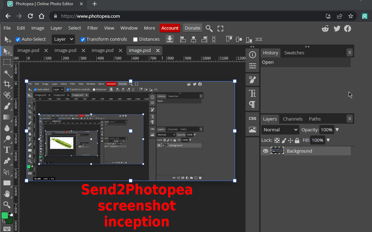Screen dimensions: 372x232
Task: Switch to the Channels tab
Action: point(293,119)
